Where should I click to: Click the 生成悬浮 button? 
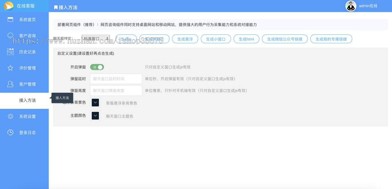click(185, 39)
